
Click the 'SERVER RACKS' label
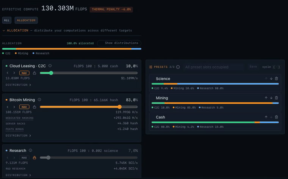click(x=16, y=124)
